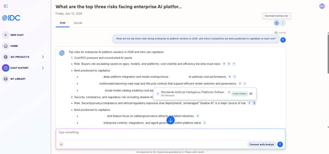Jump to bottom with down arrow button
The width and height of the screenshot is (329, 154).
pos(170,120)
